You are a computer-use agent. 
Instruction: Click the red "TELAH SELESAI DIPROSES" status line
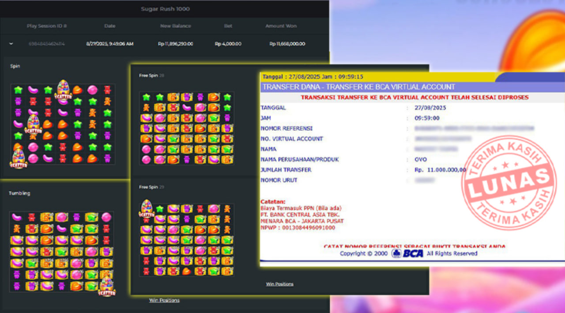[414, 97]
